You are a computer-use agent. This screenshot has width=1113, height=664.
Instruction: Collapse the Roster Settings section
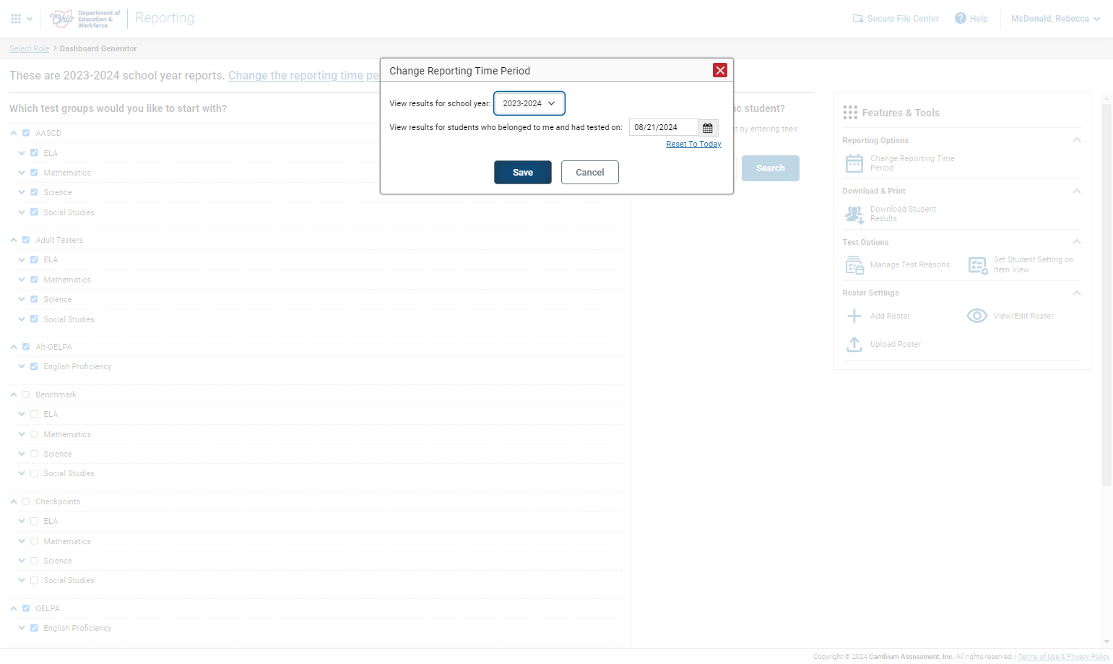[x=1076, y=293]
